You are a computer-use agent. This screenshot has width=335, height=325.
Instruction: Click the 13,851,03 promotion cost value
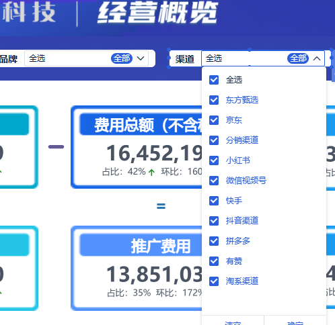coord(154,274)
